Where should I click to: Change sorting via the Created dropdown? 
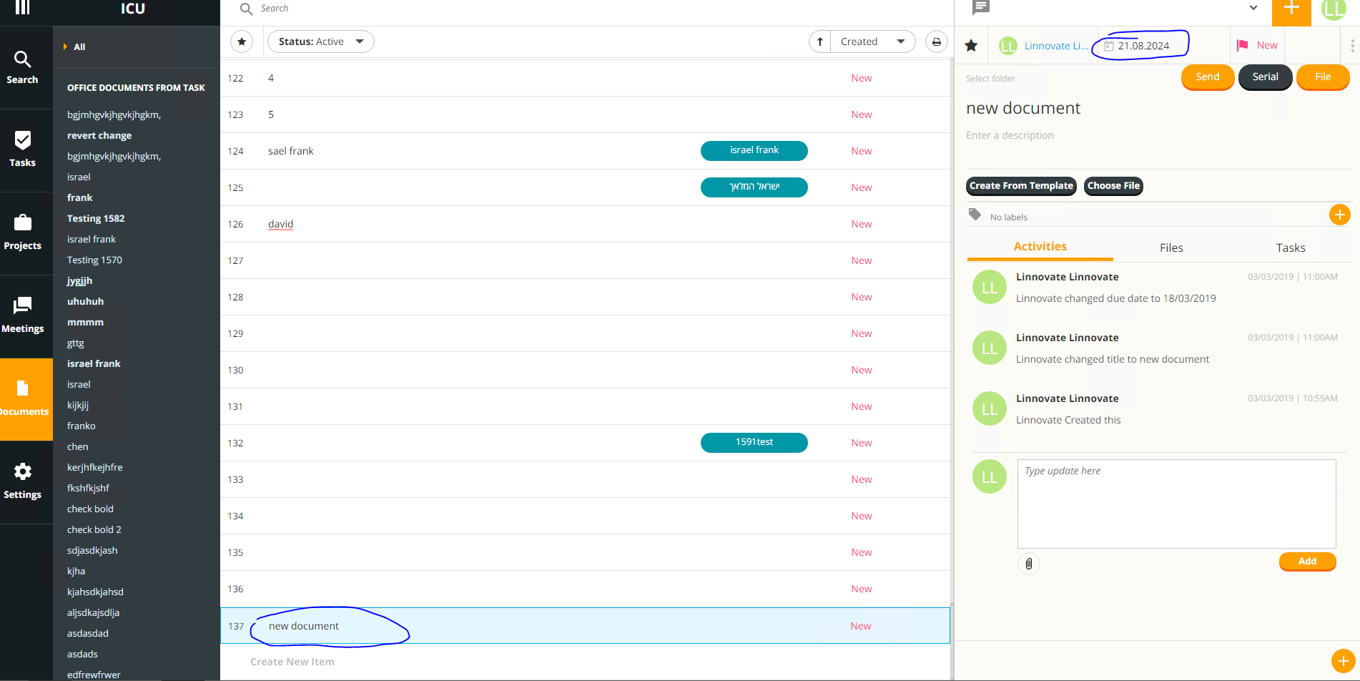click(x=872, y=41)
